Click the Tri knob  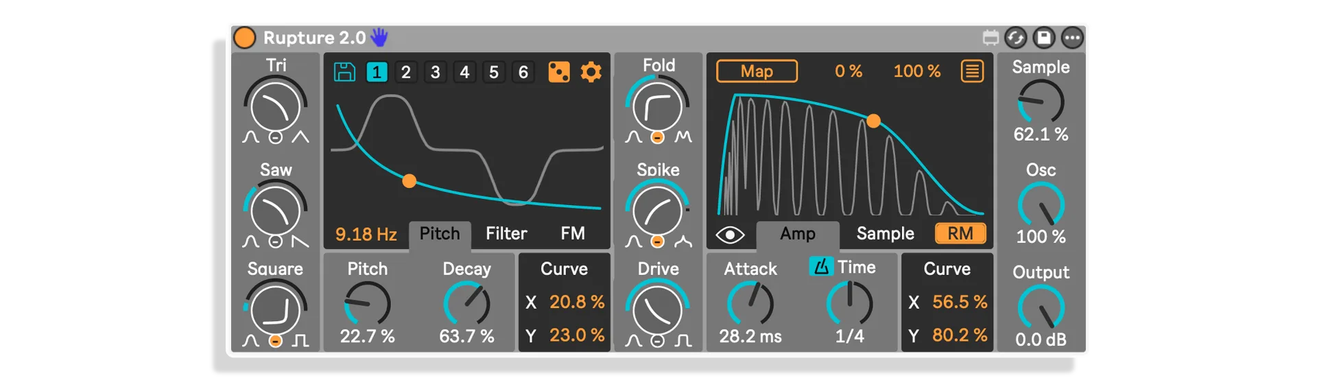click(x=275, y=106)
